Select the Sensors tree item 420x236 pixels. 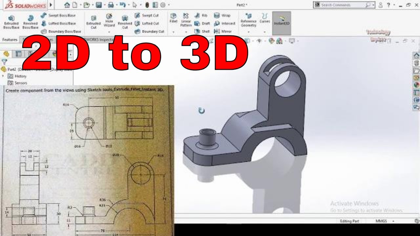point(17,83)
